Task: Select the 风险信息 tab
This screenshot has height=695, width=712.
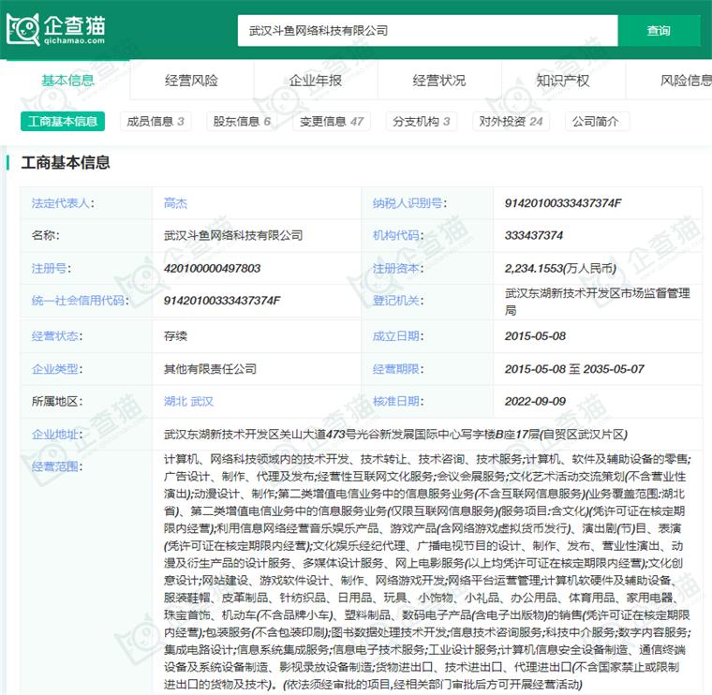Action: 685,81
